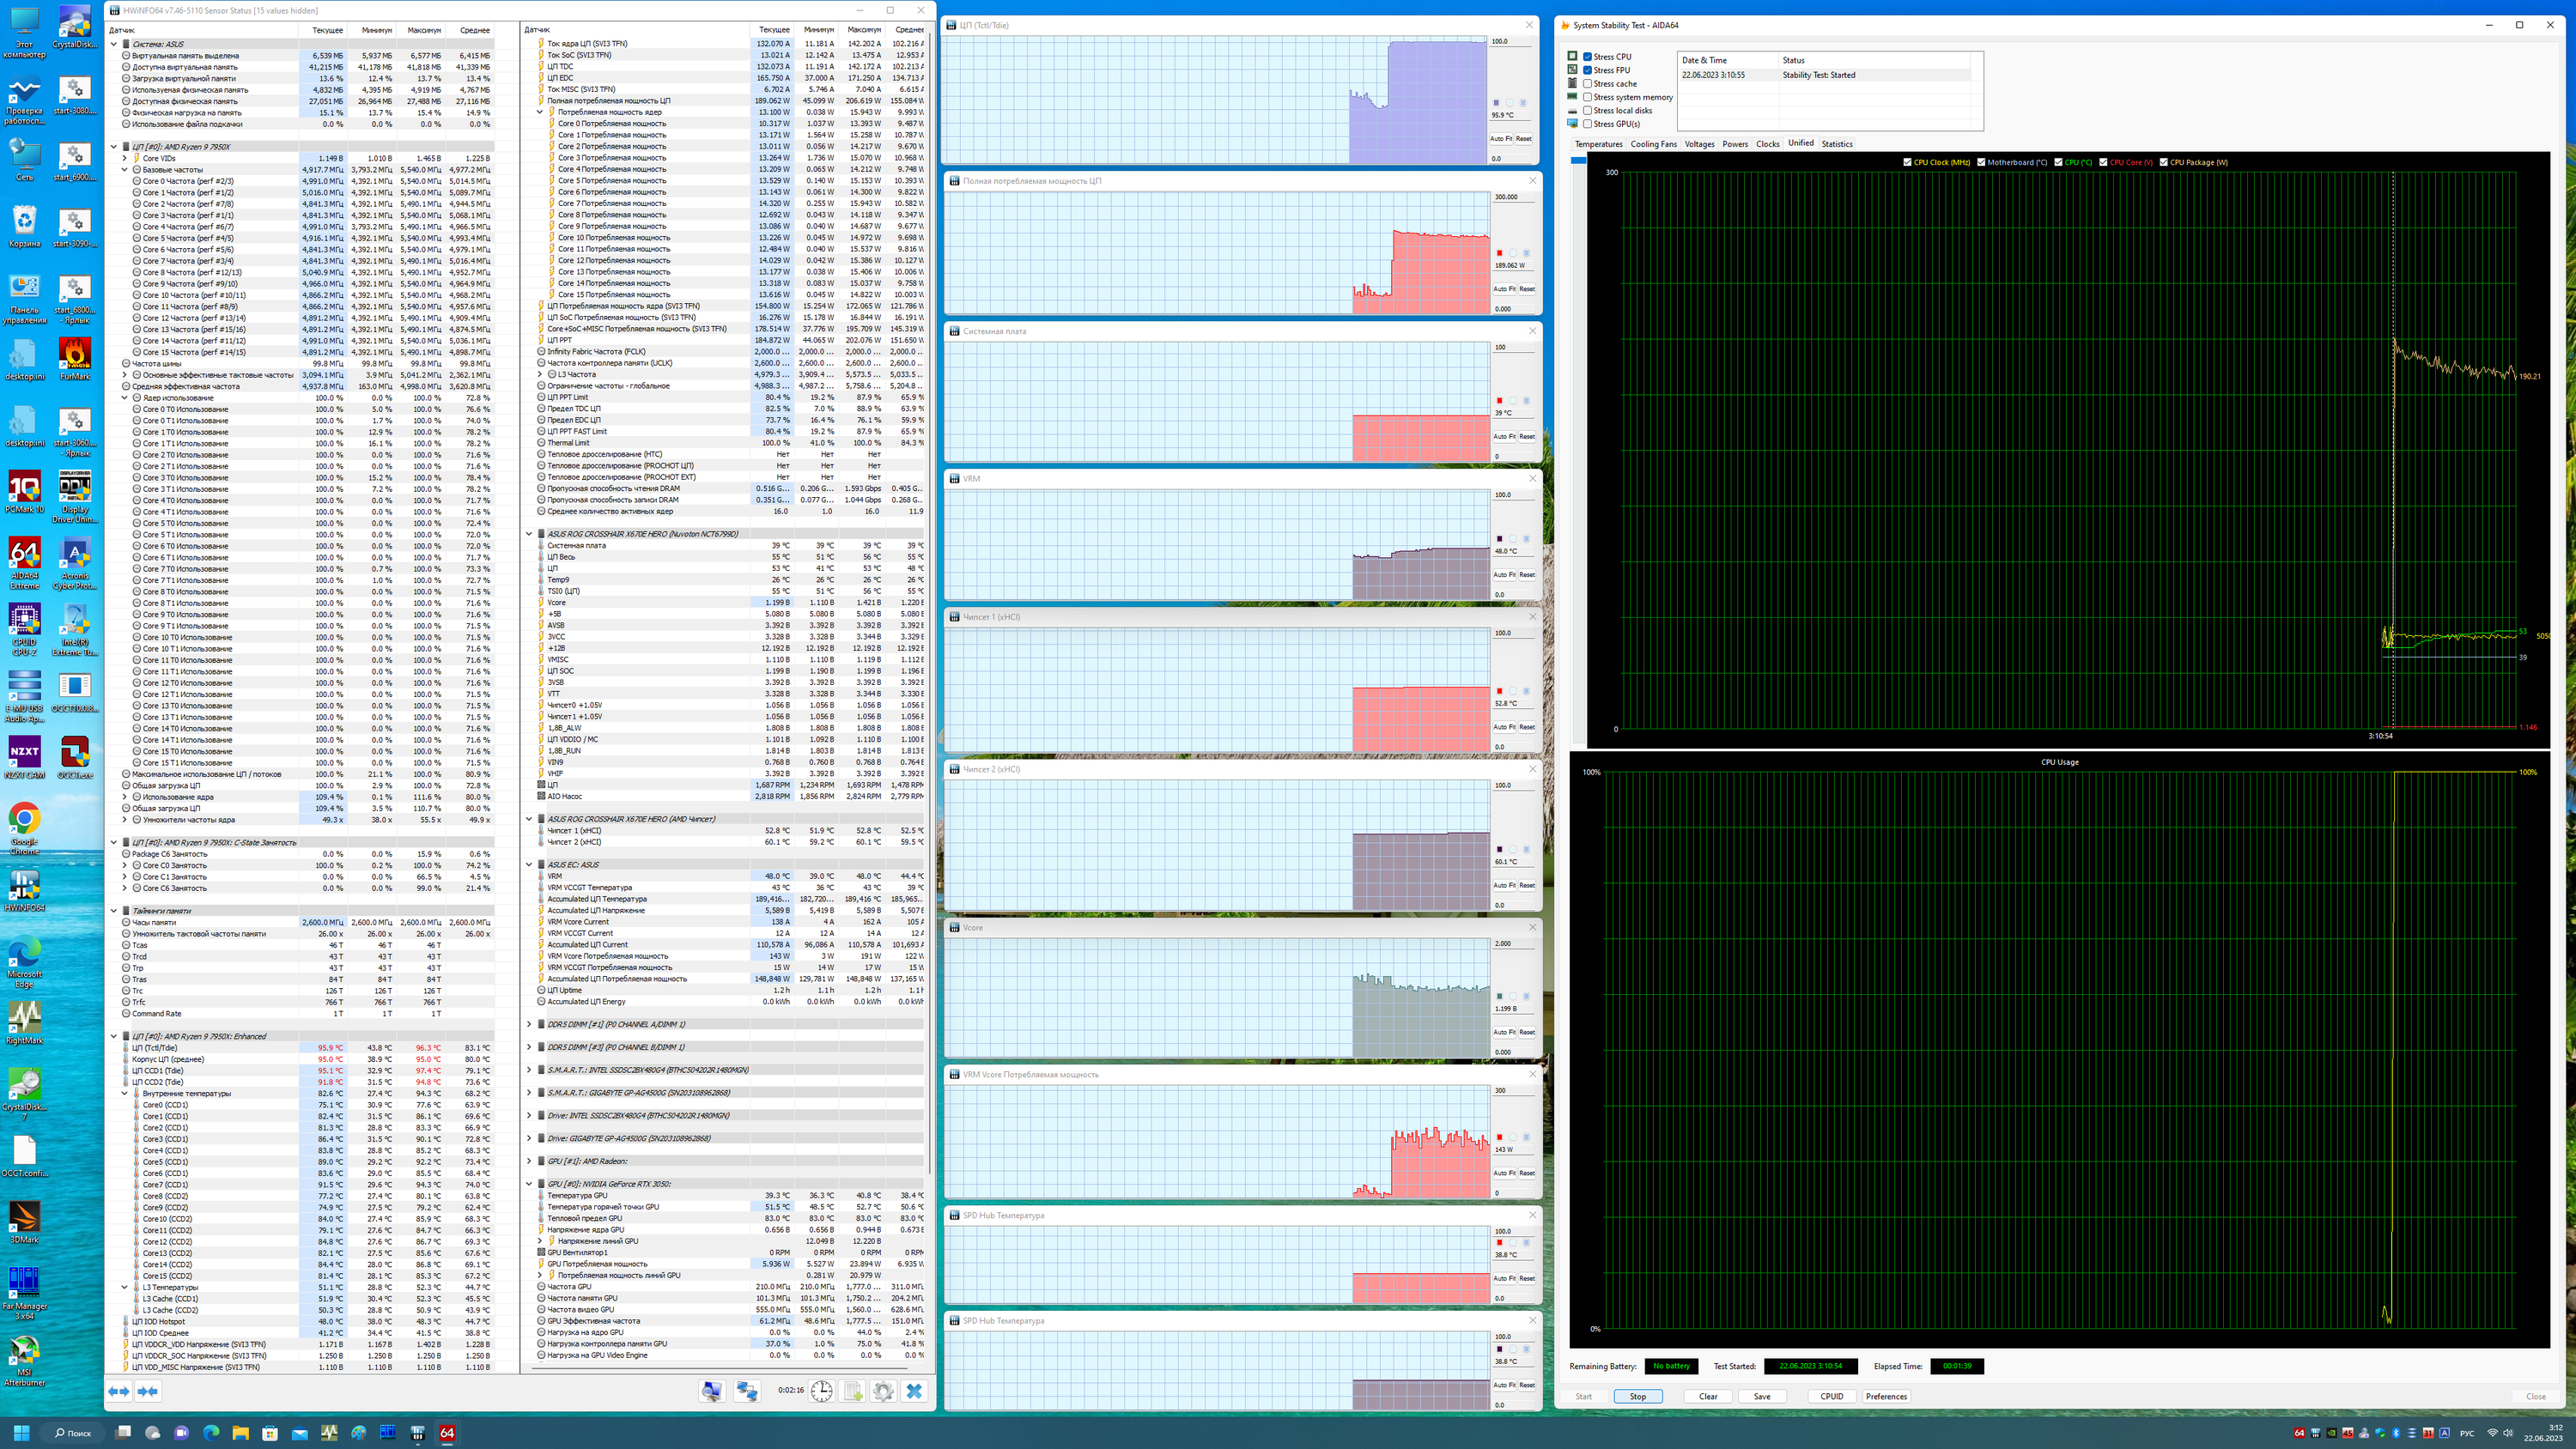The image size is (2576, 1449).
Task: Open 3DMark desktop icon
Action: (24, 1222)
